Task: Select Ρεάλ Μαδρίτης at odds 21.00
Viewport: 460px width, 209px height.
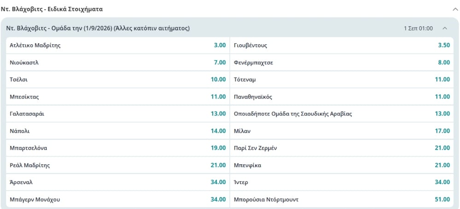Action: pyautogui.click(x=117, y=165)
